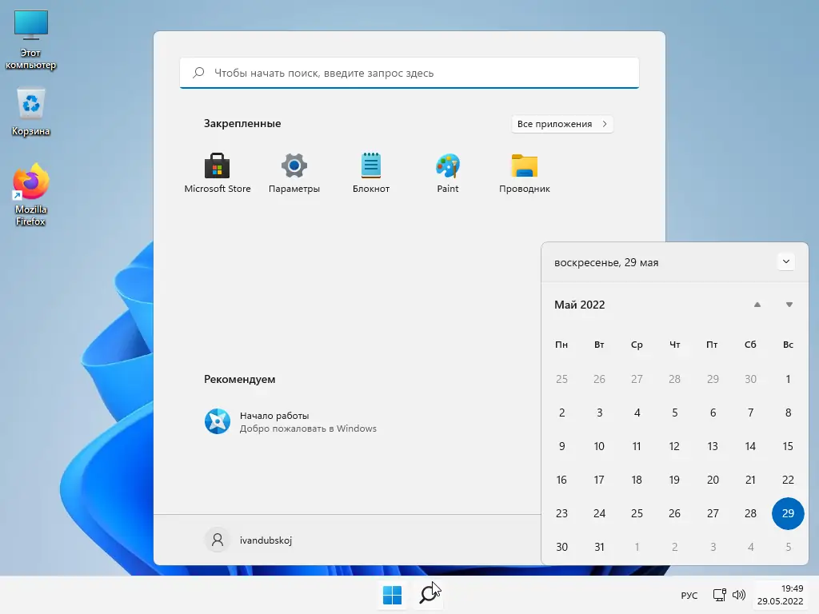Select Этот компьютер desktop icon
This screenshot has height=614, width=819.
[31, 40]
